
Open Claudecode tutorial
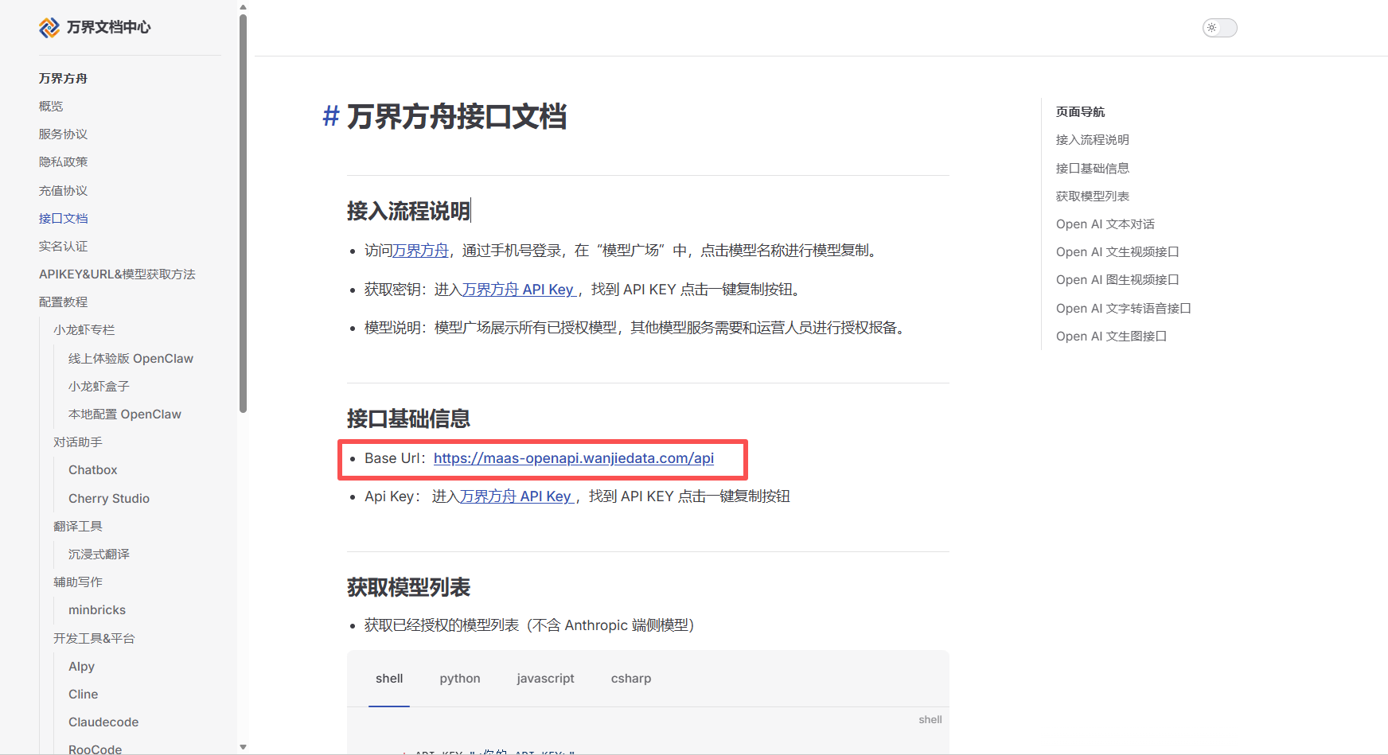tap(103, 722)
